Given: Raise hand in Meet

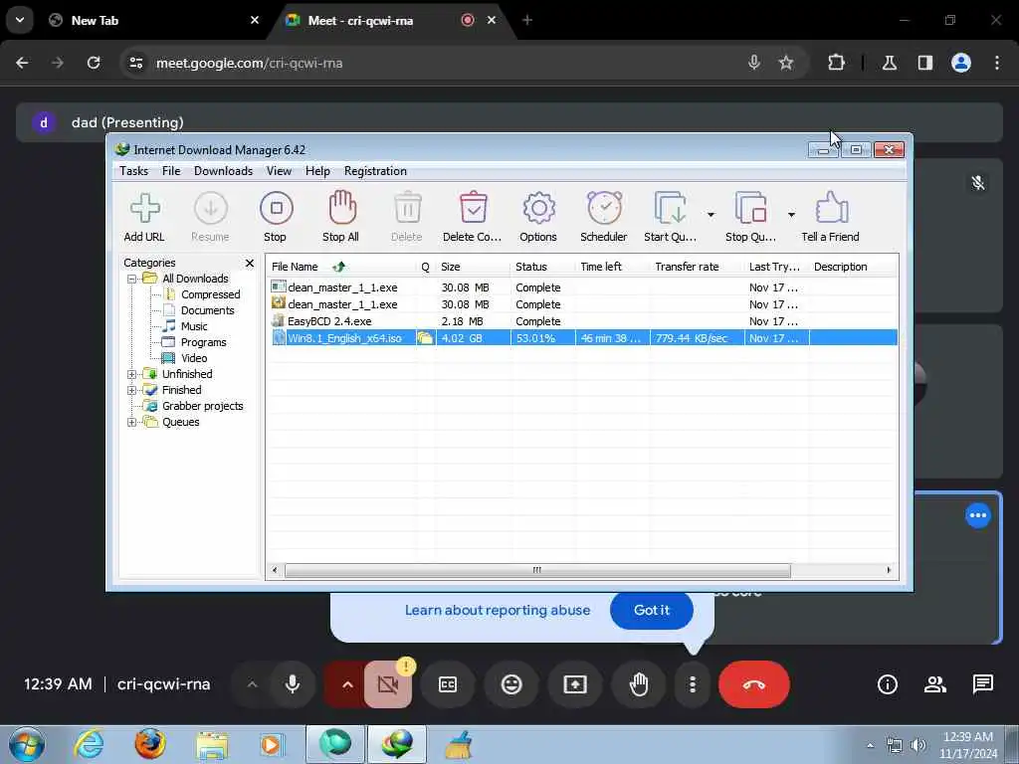Looking at the screenshot, I should (639, 684).
